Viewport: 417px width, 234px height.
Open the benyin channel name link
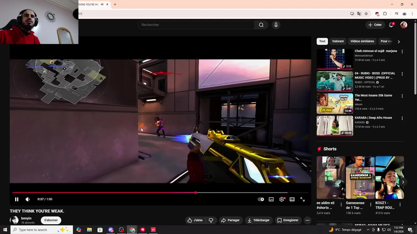point(26,218)
